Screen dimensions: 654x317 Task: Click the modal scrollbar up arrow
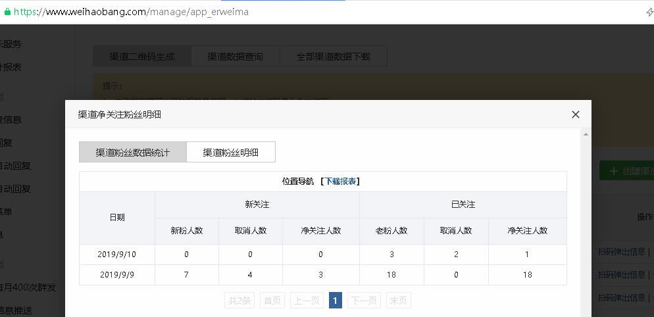pyautogui.click(x=586, y=134)
